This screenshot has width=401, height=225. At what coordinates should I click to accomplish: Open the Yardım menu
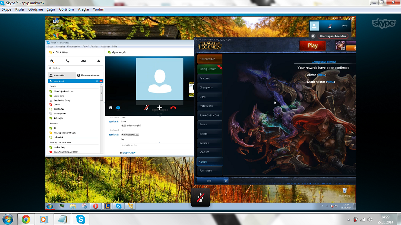[x=98, y=9]
